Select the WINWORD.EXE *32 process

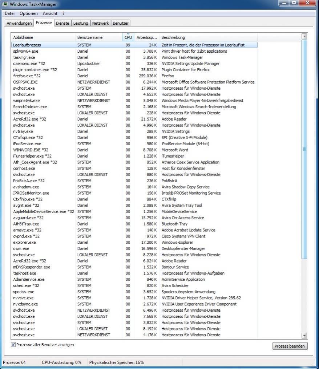(x=134, y=150)
